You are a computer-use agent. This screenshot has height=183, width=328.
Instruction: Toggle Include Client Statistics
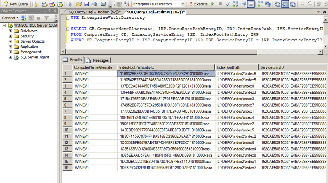point(268,4)
